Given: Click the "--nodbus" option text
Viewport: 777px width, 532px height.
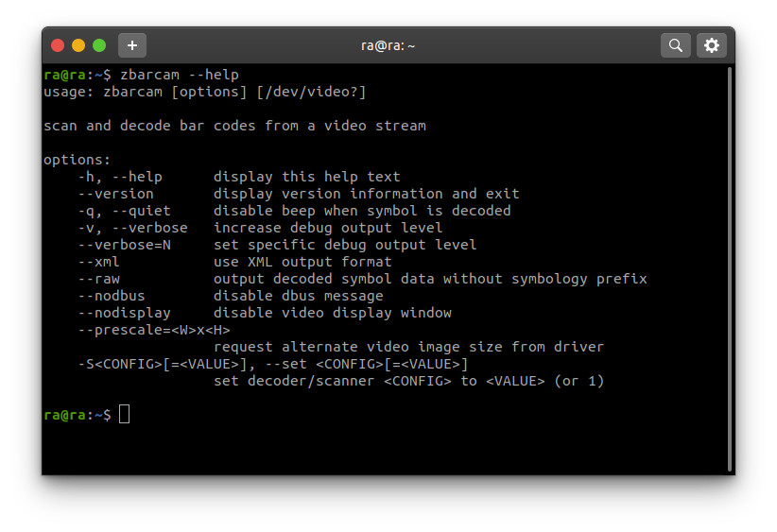Looking at the screenshot, I should click(x=112, y=296).
